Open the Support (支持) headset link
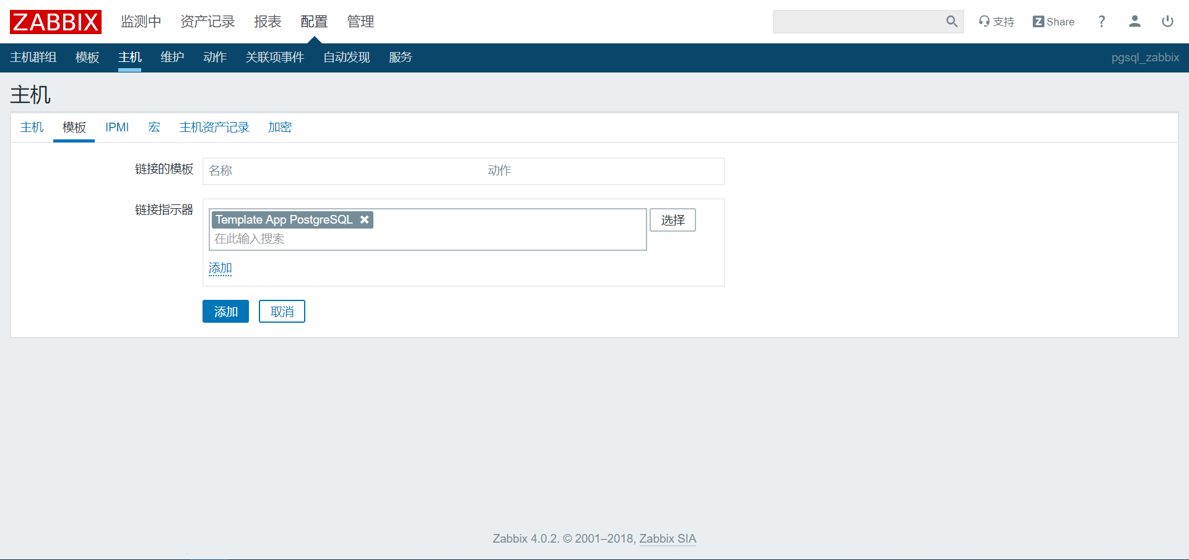 (x=996, y=22)
